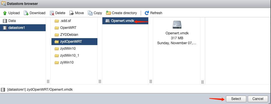Click the Data datastore icon
Image resolution: width=271 pixels, height=104 pixels.
click(x=5, y=21)
